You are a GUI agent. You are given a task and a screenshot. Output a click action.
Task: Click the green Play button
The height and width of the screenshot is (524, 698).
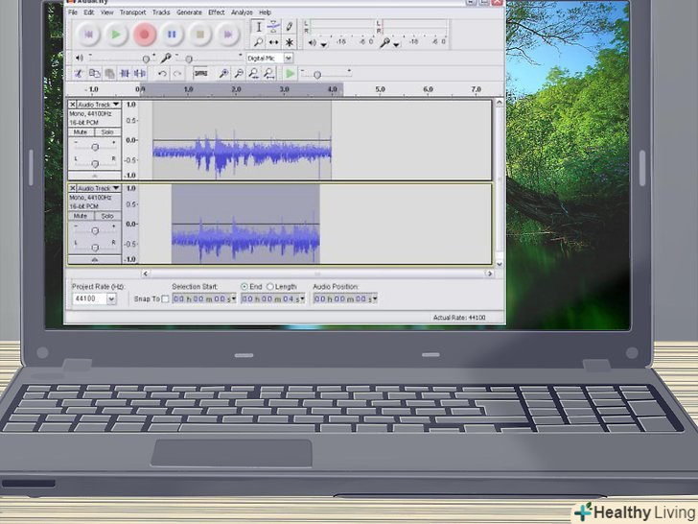pyautogui.click(x=115, y=35)
